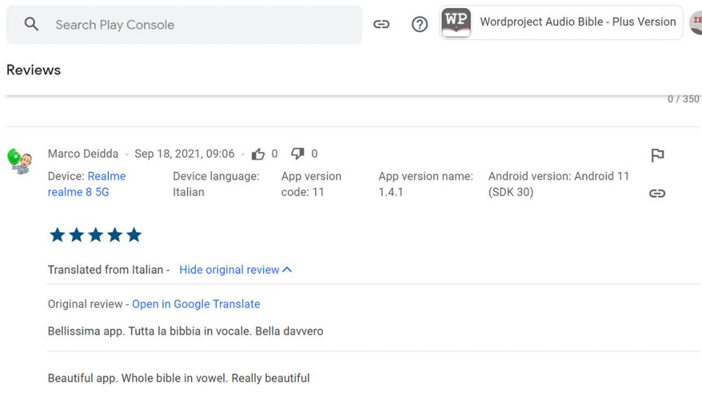Image resolution: width=702 pixels, height=401 pixels.
Task: Click Marco Deidda's reviewer avatar
Action: point(19,161)
